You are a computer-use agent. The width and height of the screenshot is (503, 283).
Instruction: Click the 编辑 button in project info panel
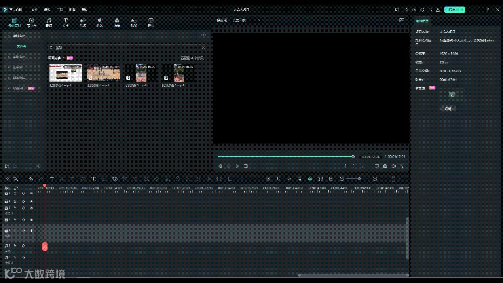tap(448, 109)
